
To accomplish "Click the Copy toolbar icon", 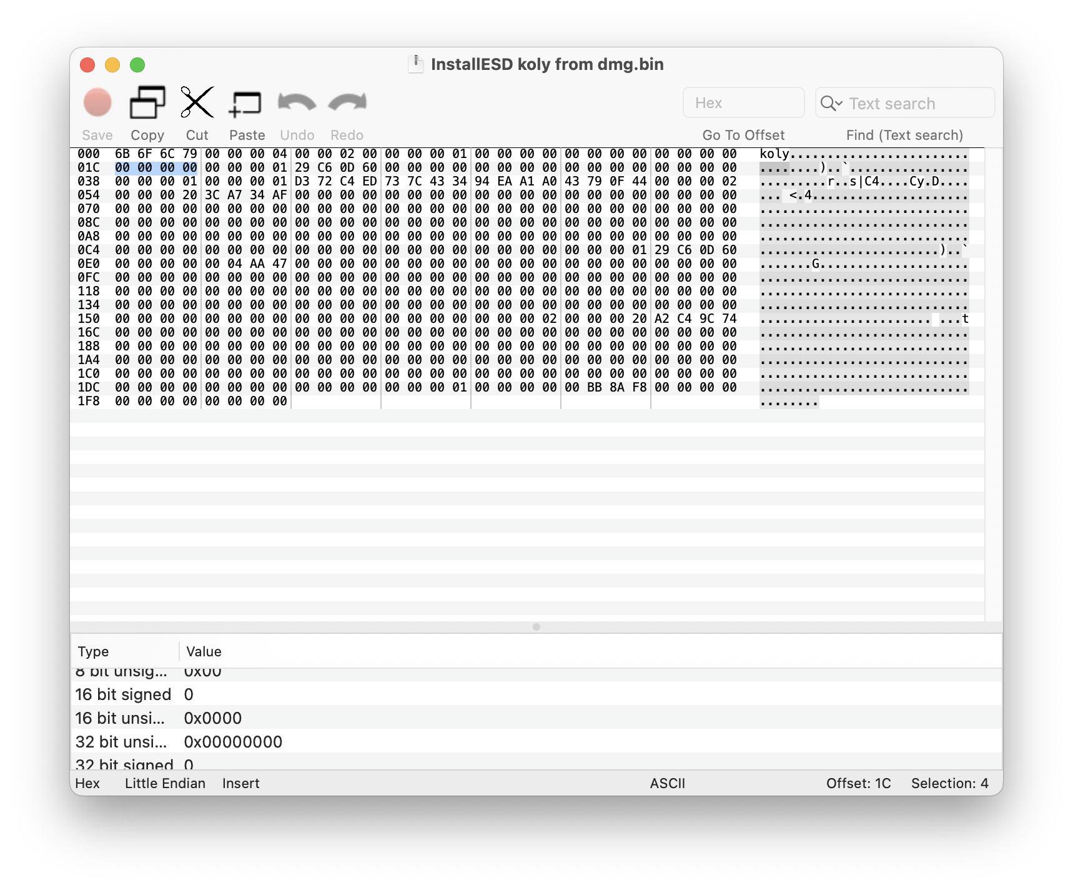I will [147, 102].
